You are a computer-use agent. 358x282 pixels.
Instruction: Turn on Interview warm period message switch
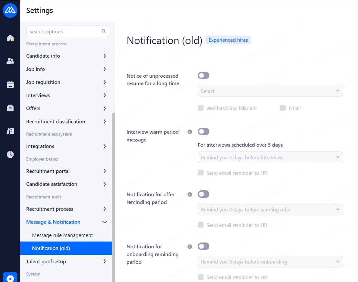204,131
